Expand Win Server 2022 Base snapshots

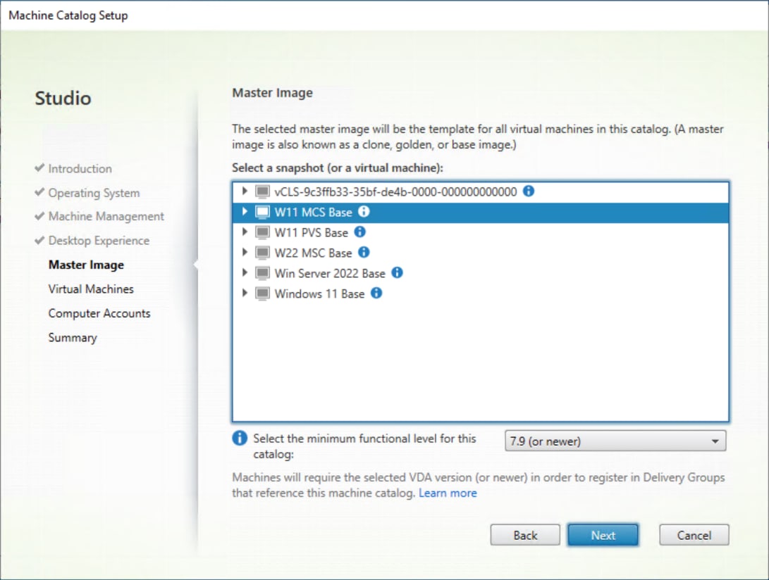click(245, 273)
